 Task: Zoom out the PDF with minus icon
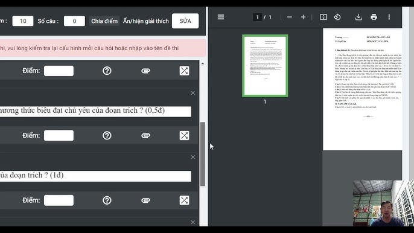tap(290, 17)
